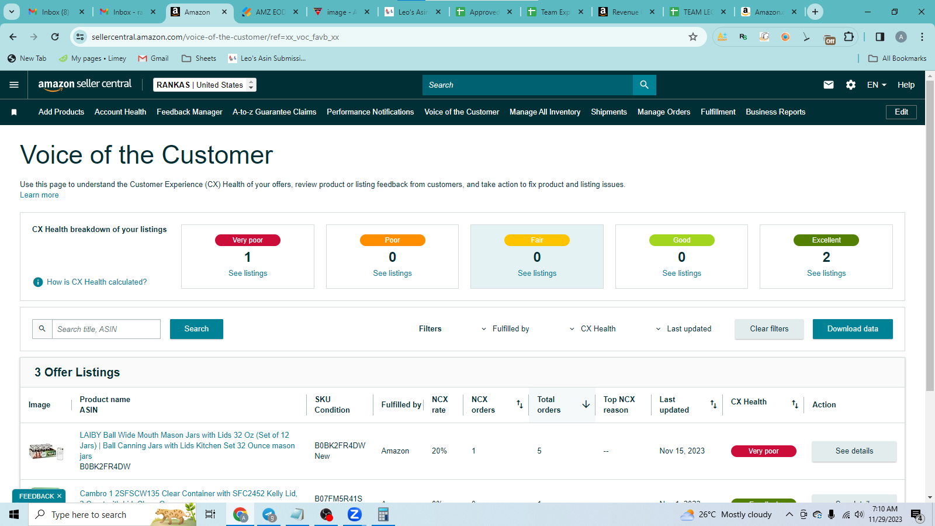Open the Chrome tab search dropdown
Screen dimensions: 935x526
[x=12, y=12]
